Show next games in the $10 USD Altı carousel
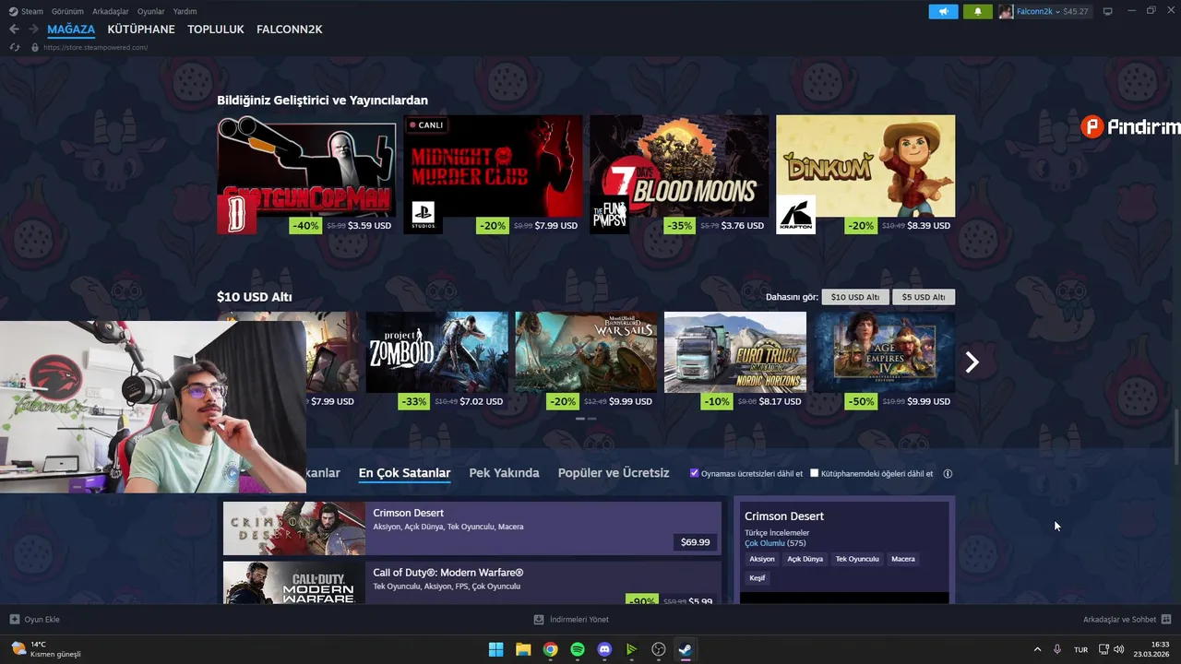This screenshot has height=664, width=1181. tap(972, 362)
